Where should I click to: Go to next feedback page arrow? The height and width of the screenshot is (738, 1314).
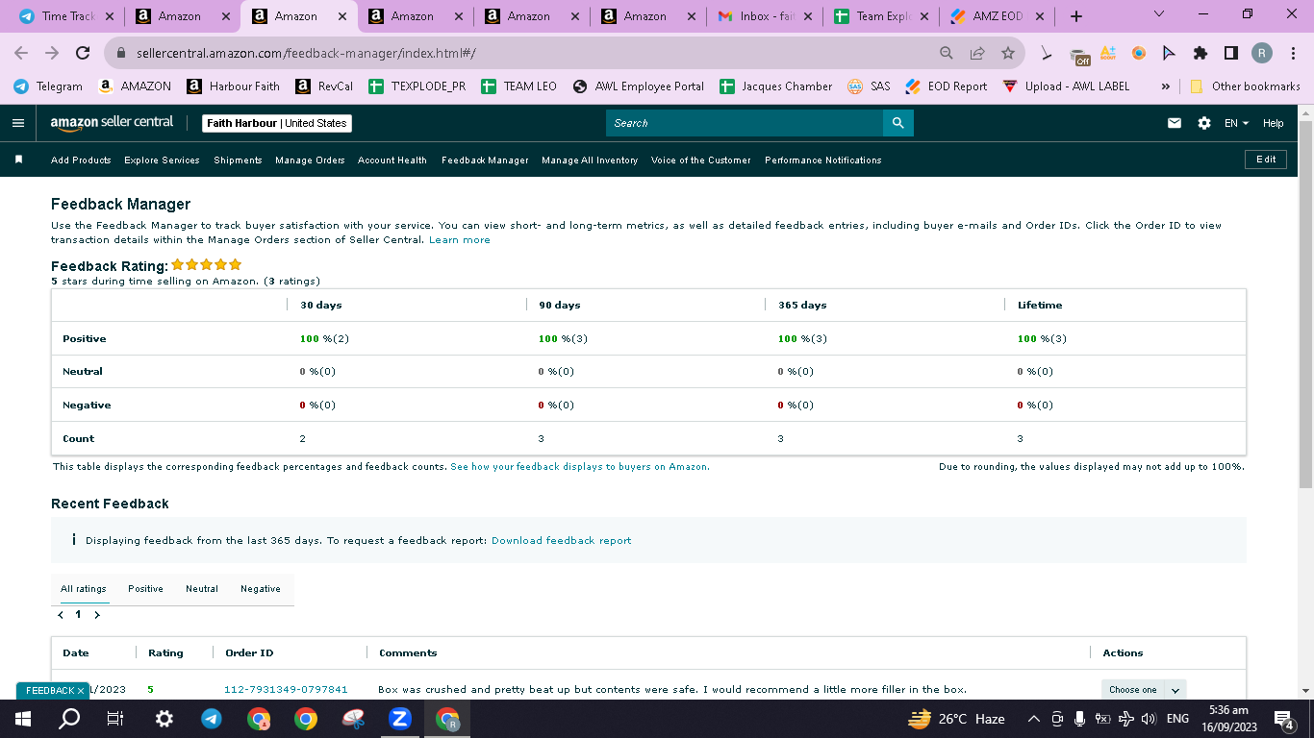97,615
